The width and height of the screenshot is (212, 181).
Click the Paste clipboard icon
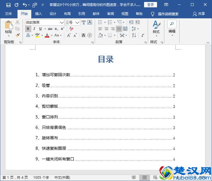(9, 25)
